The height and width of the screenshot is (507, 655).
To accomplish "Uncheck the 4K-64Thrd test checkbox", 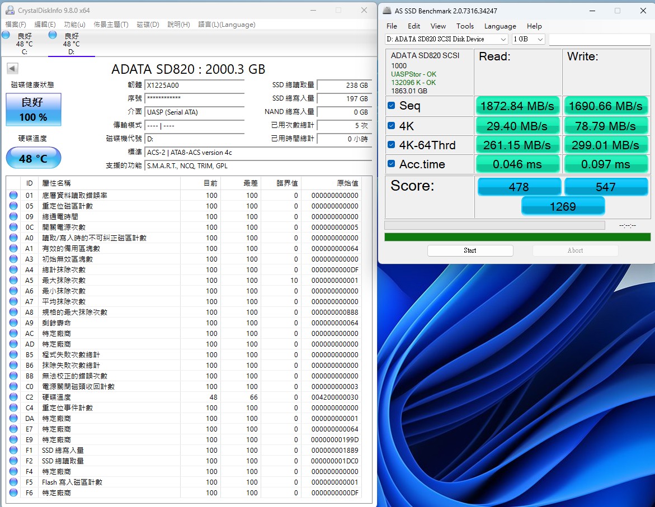I will pos(392,145).
